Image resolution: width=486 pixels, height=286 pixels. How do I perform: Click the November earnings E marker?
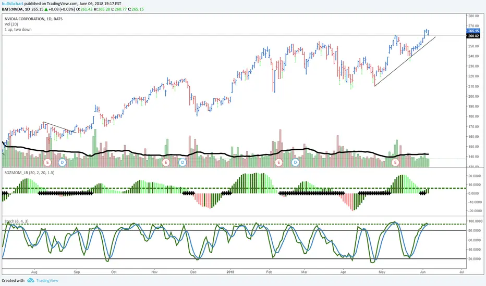[x=166, y=162]
